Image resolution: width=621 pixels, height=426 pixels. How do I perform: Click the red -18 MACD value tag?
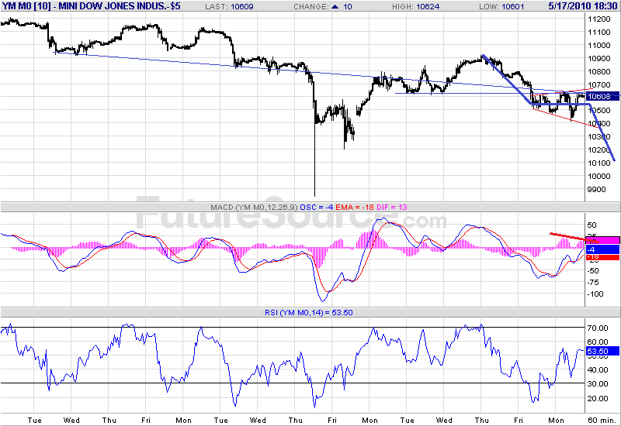click(x=602, y=257)
